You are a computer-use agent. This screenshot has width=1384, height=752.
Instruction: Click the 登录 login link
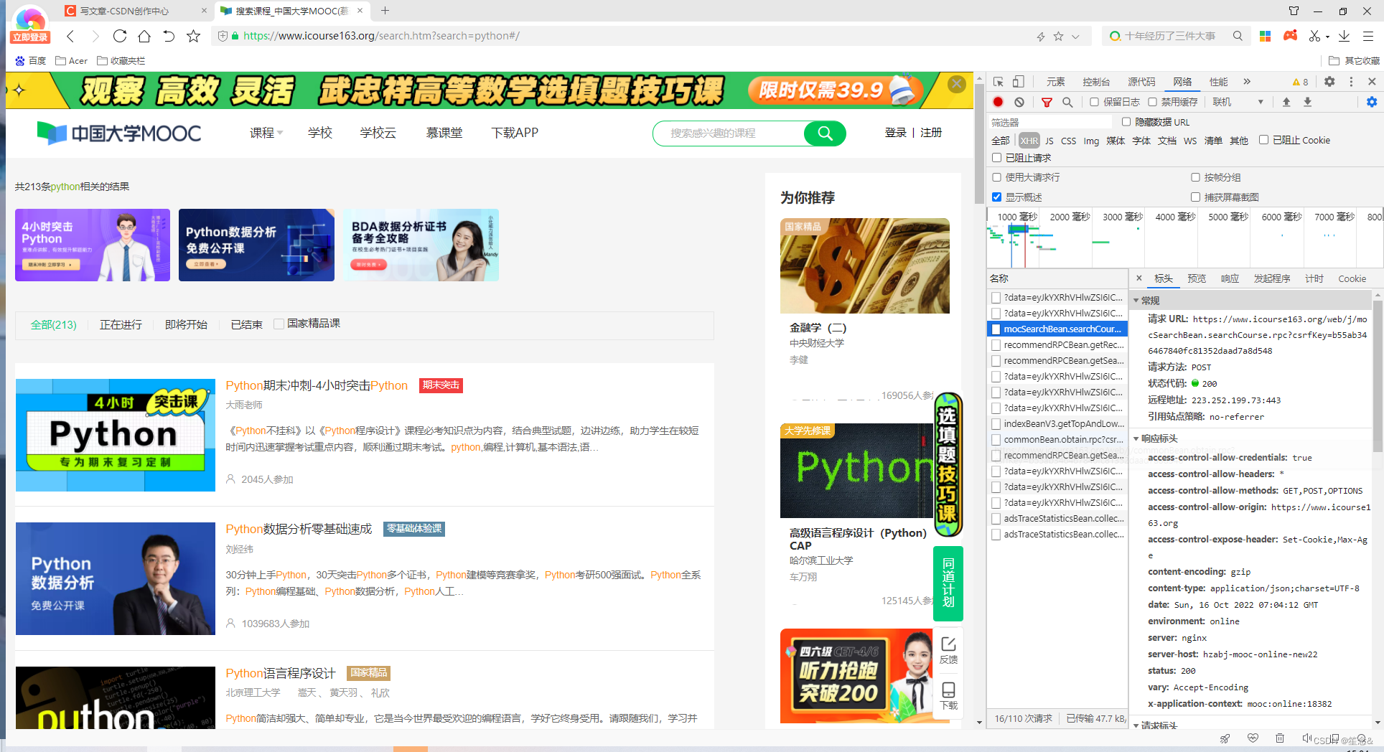tap(895, 133)
